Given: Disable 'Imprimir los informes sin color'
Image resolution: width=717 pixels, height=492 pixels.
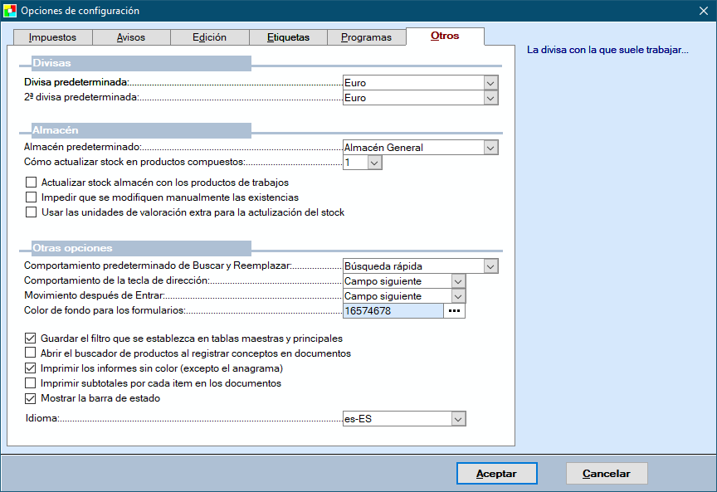Looking at the screenshot, I should point(32,368).
